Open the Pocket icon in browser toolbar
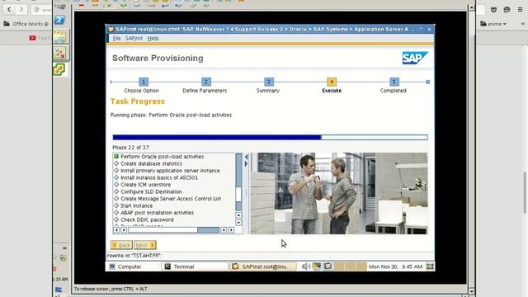Viewport: 528px width, 297px height. click(x=493, y=10)
